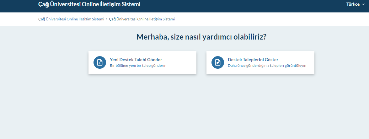Click "Bir bölüme yeni bir talep gönderin" text
Image resolution: width=369 pixels, height=139 pixels.
(x=138, y=66)
